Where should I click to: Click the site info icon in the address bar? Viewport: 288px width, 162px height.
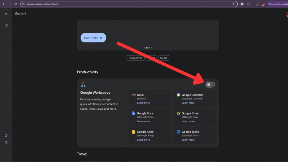pyautogui.click(x=24, y=4)
